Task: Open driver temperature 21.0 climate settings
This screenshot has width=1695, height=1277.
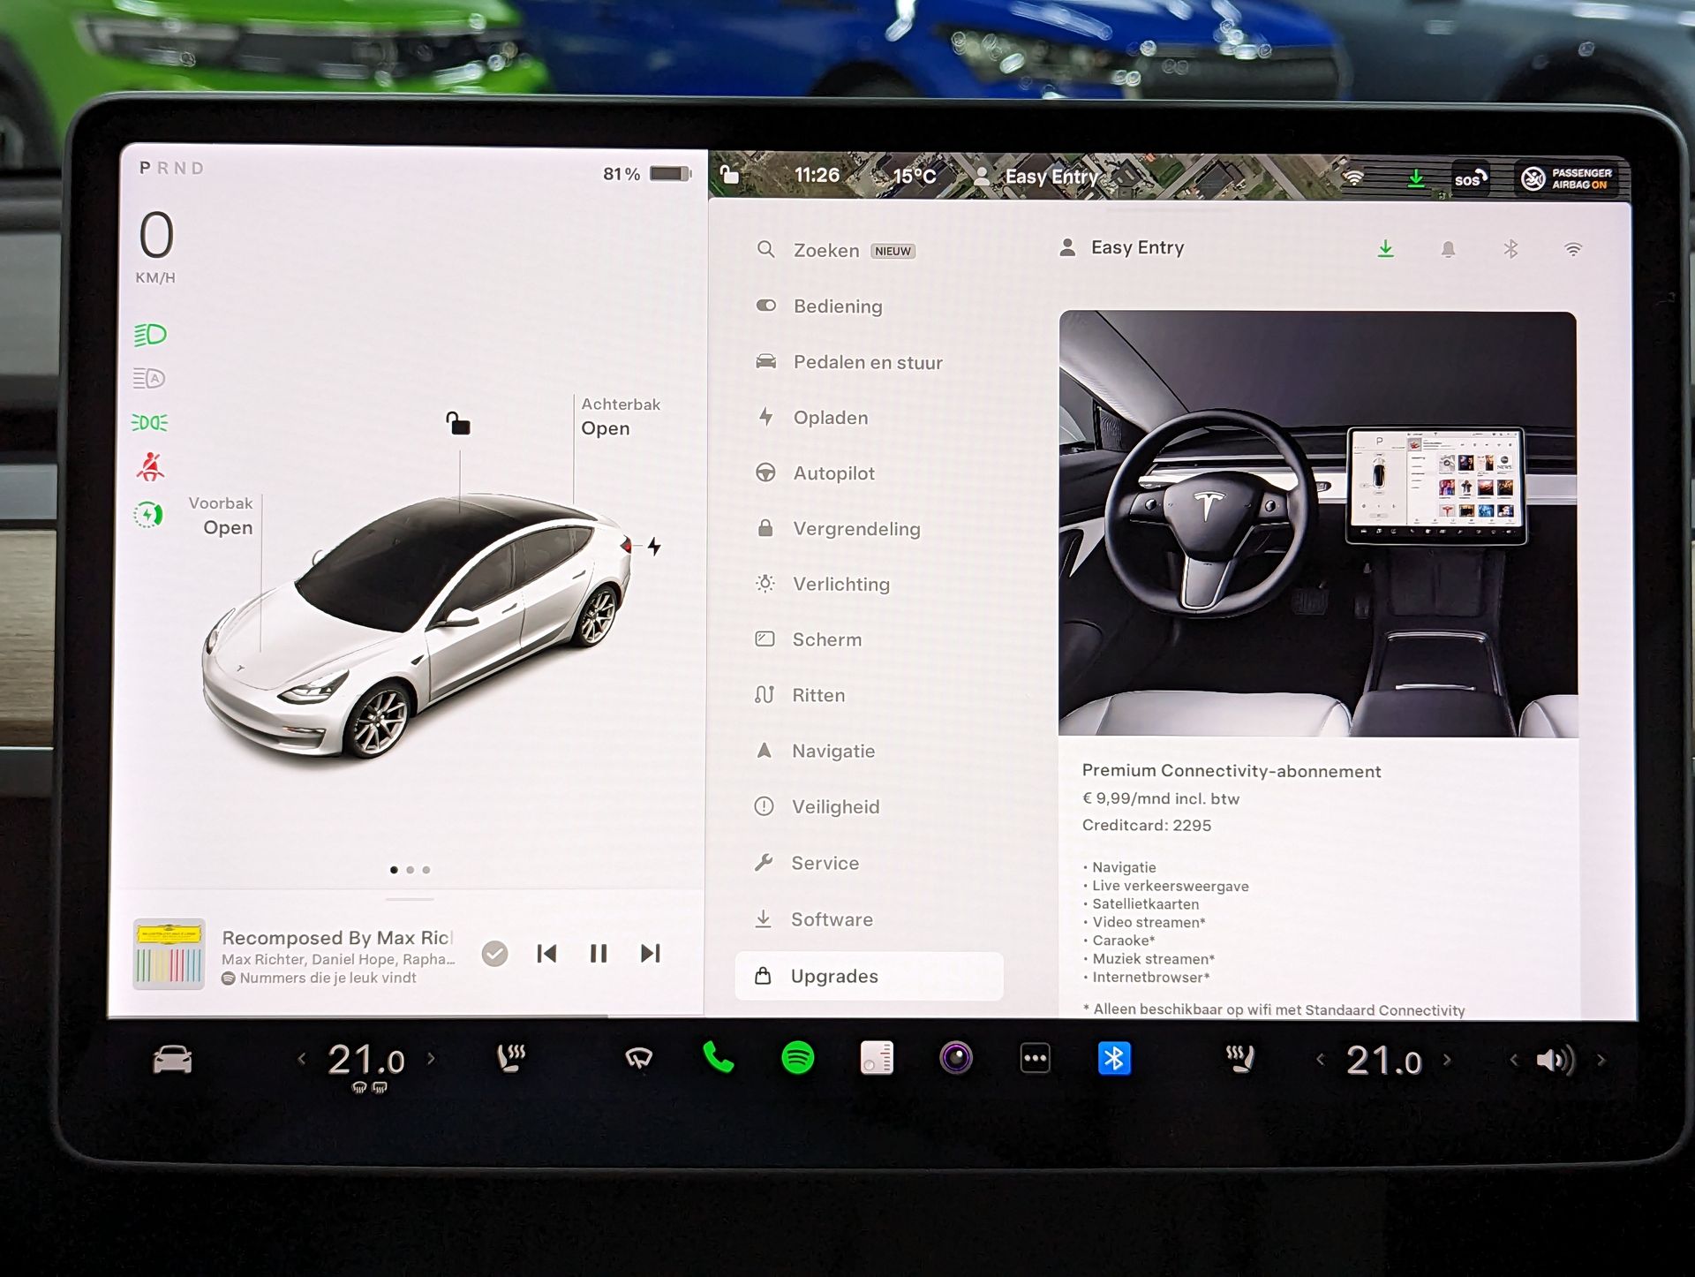Action: 366,1059
